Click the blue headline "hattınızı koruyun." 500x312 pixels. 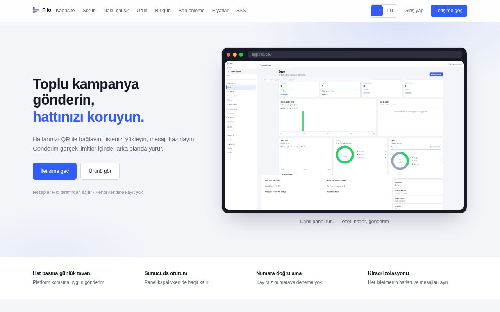(x=88, y=117)
